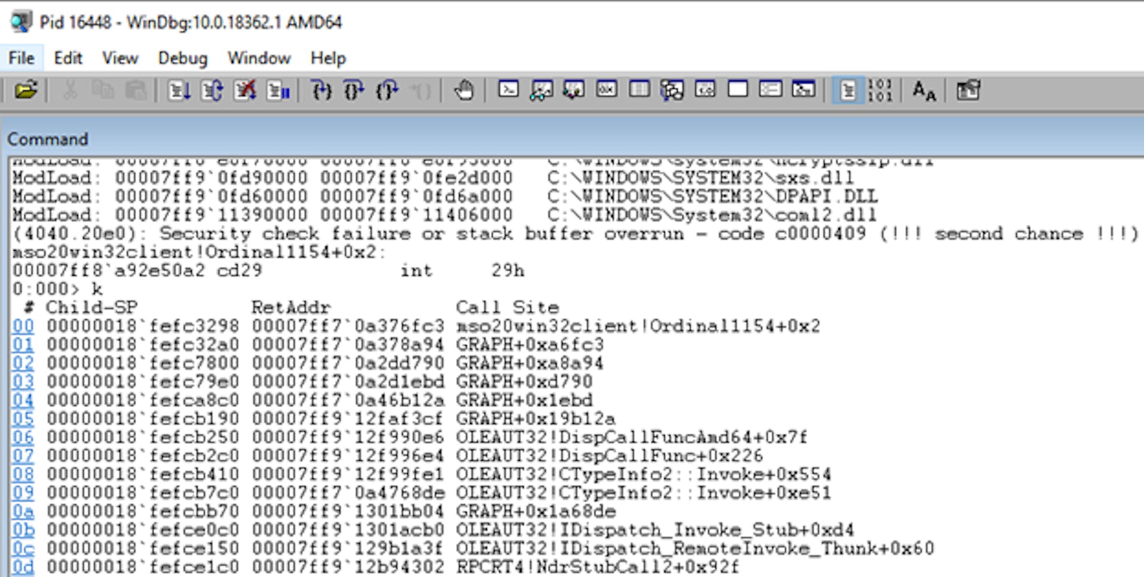Screen dimensions: 1144x577
Task: Click stack frame link 00
Action: (x=23, y=326)
